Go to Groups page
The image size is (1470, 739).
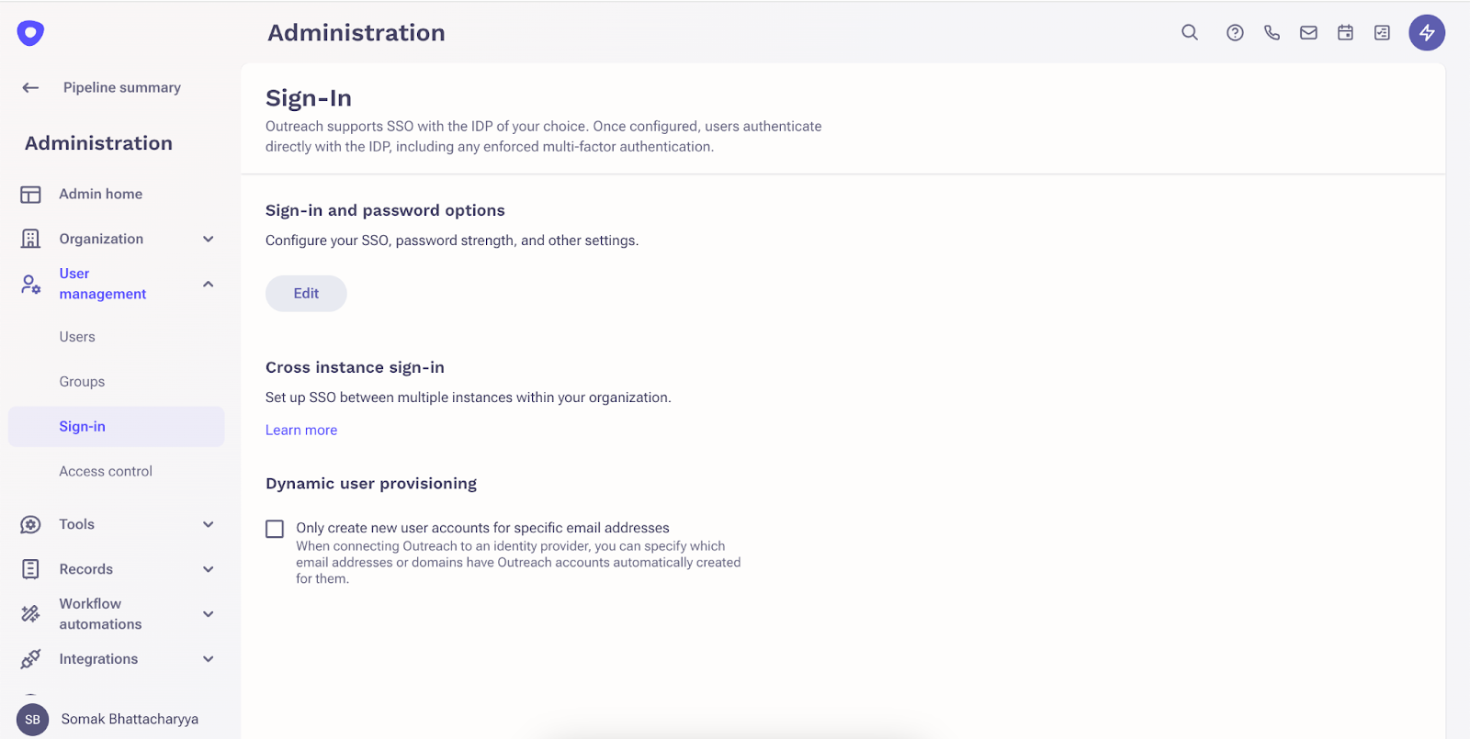pos(82,382)
